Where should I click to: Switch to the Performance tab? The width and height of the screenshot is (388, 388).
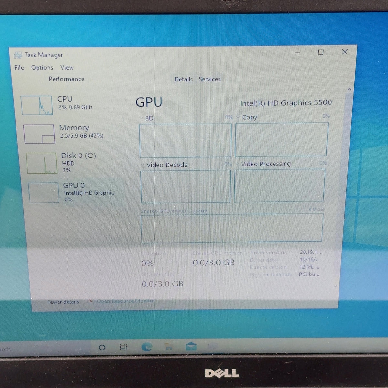coord(67,79)
